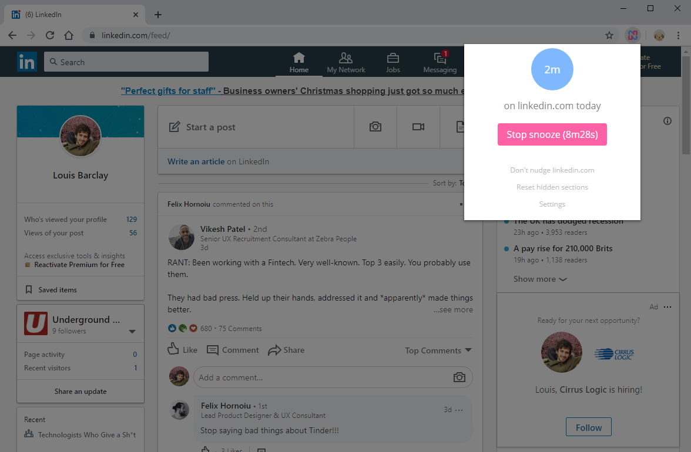This screenshot has height=452, width=691.
Task: Click Reset hidden sections
Action: (552, 187)
